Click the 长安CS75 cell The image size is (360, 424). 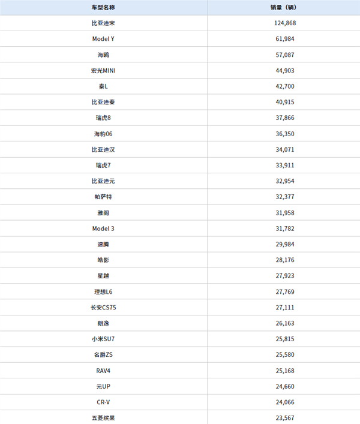pos(103,307)
